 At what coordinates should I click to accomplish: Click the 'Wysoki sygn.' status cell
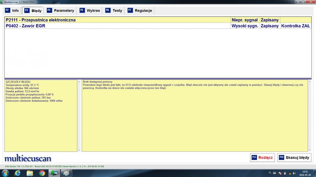click(x=245, y=26)
